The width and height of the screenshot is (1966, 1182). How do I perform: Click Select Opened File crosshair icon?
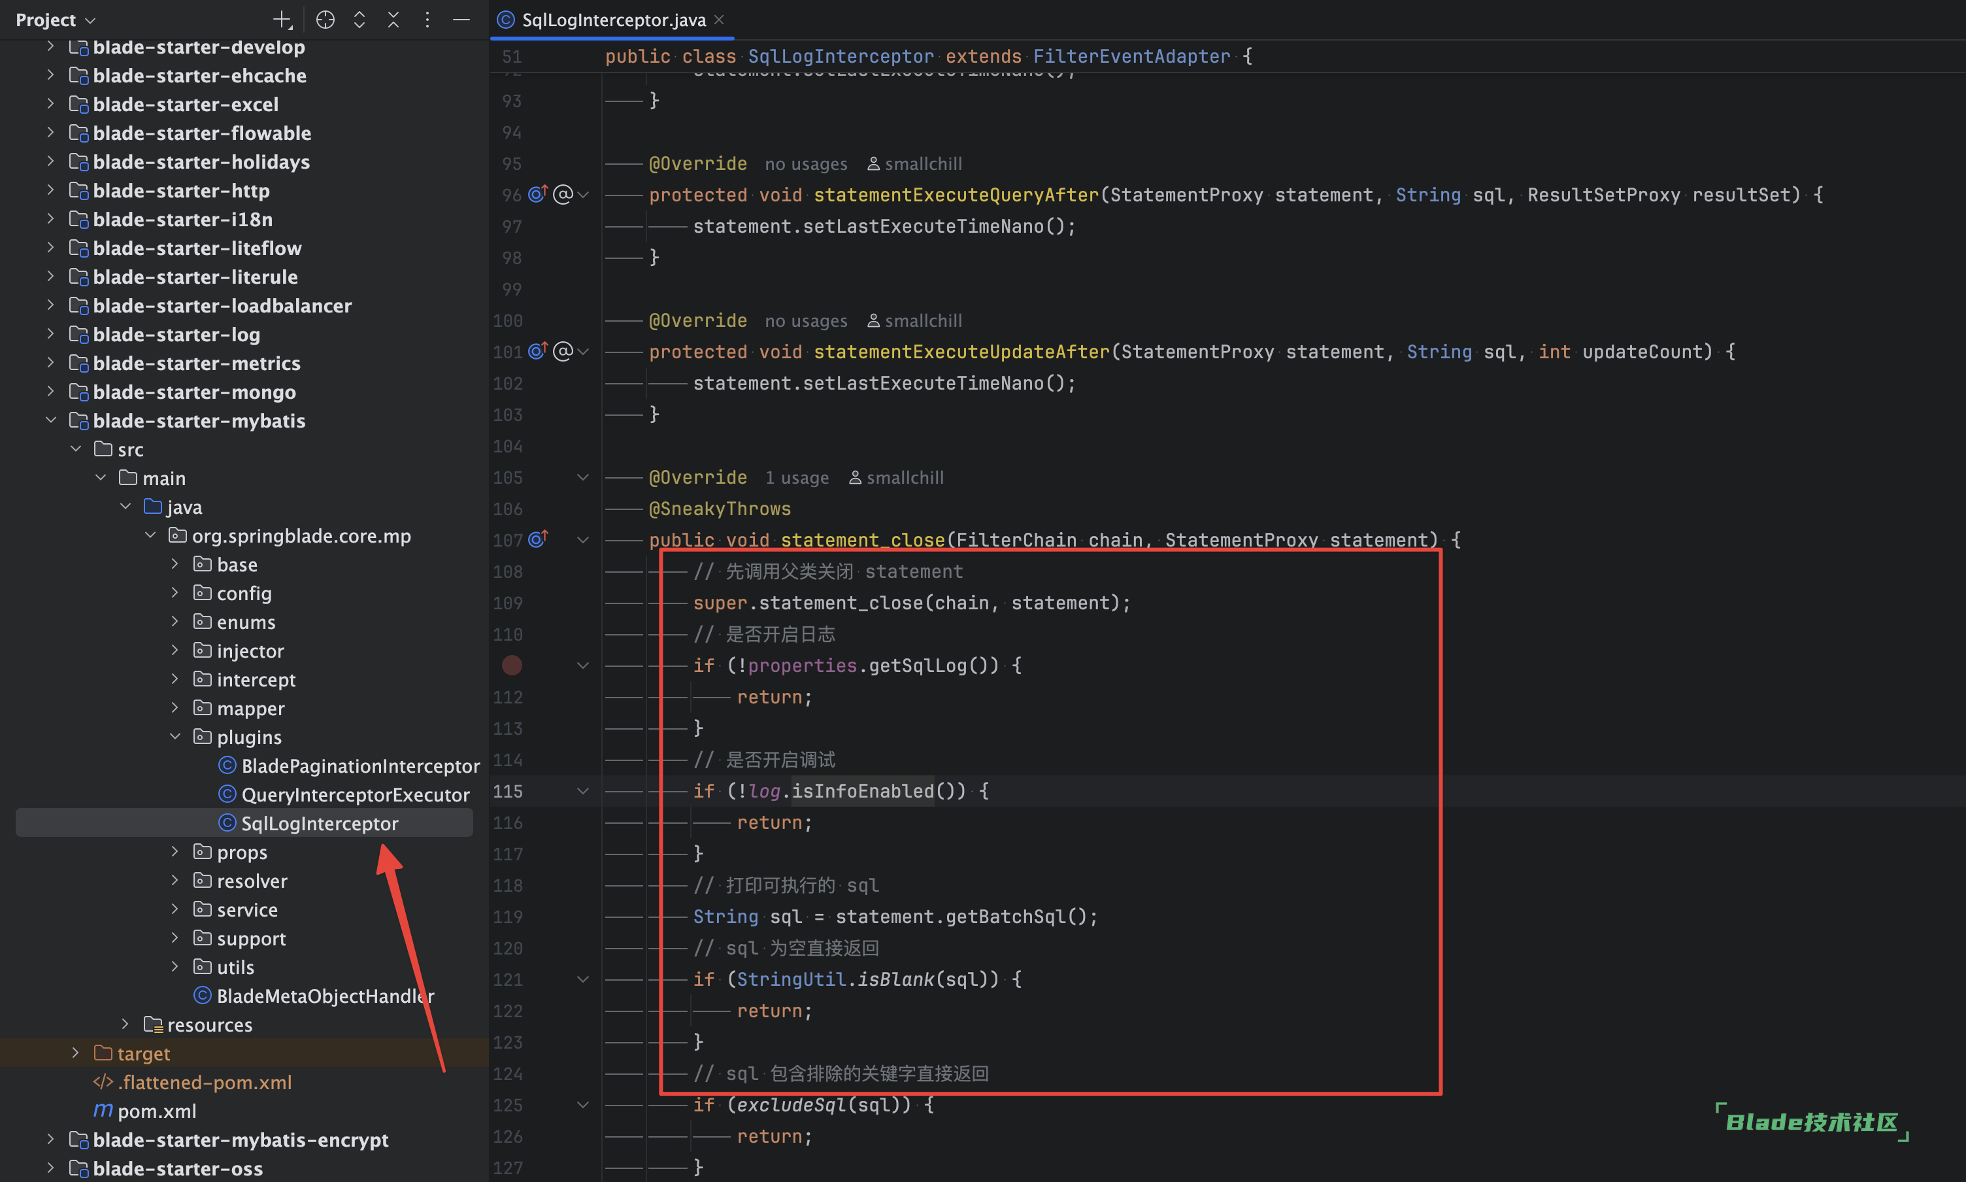(x=325, y=20)
